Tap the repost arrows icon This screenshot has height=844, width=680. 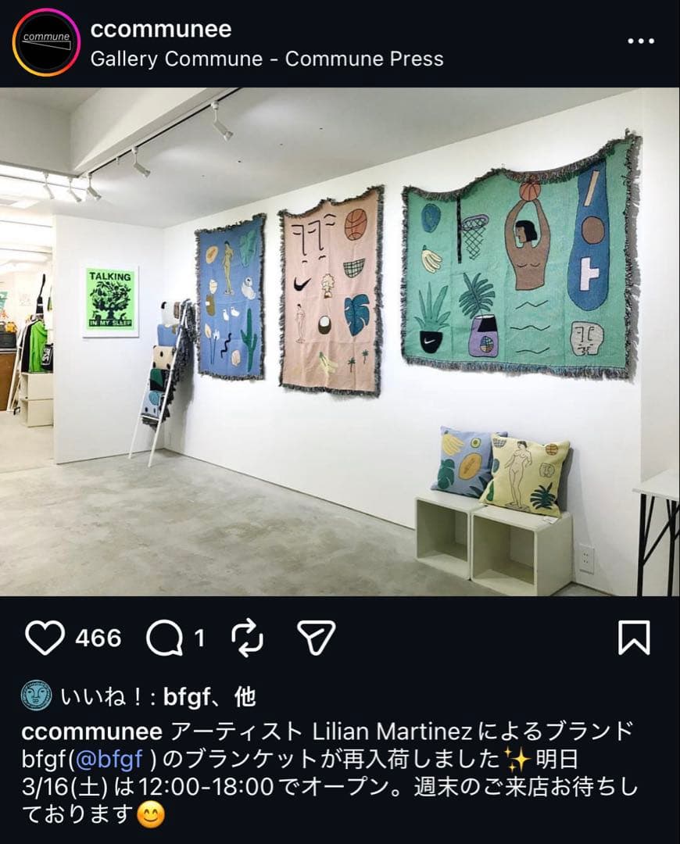point(247,638)
